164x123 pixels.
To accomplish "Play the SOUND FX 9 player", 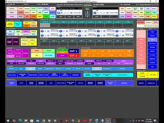I will (98, 36).
